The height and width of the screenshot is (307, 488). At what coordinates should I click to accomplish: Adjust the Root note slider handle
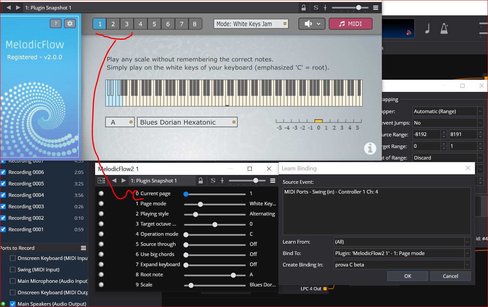[x=233, y=275]
